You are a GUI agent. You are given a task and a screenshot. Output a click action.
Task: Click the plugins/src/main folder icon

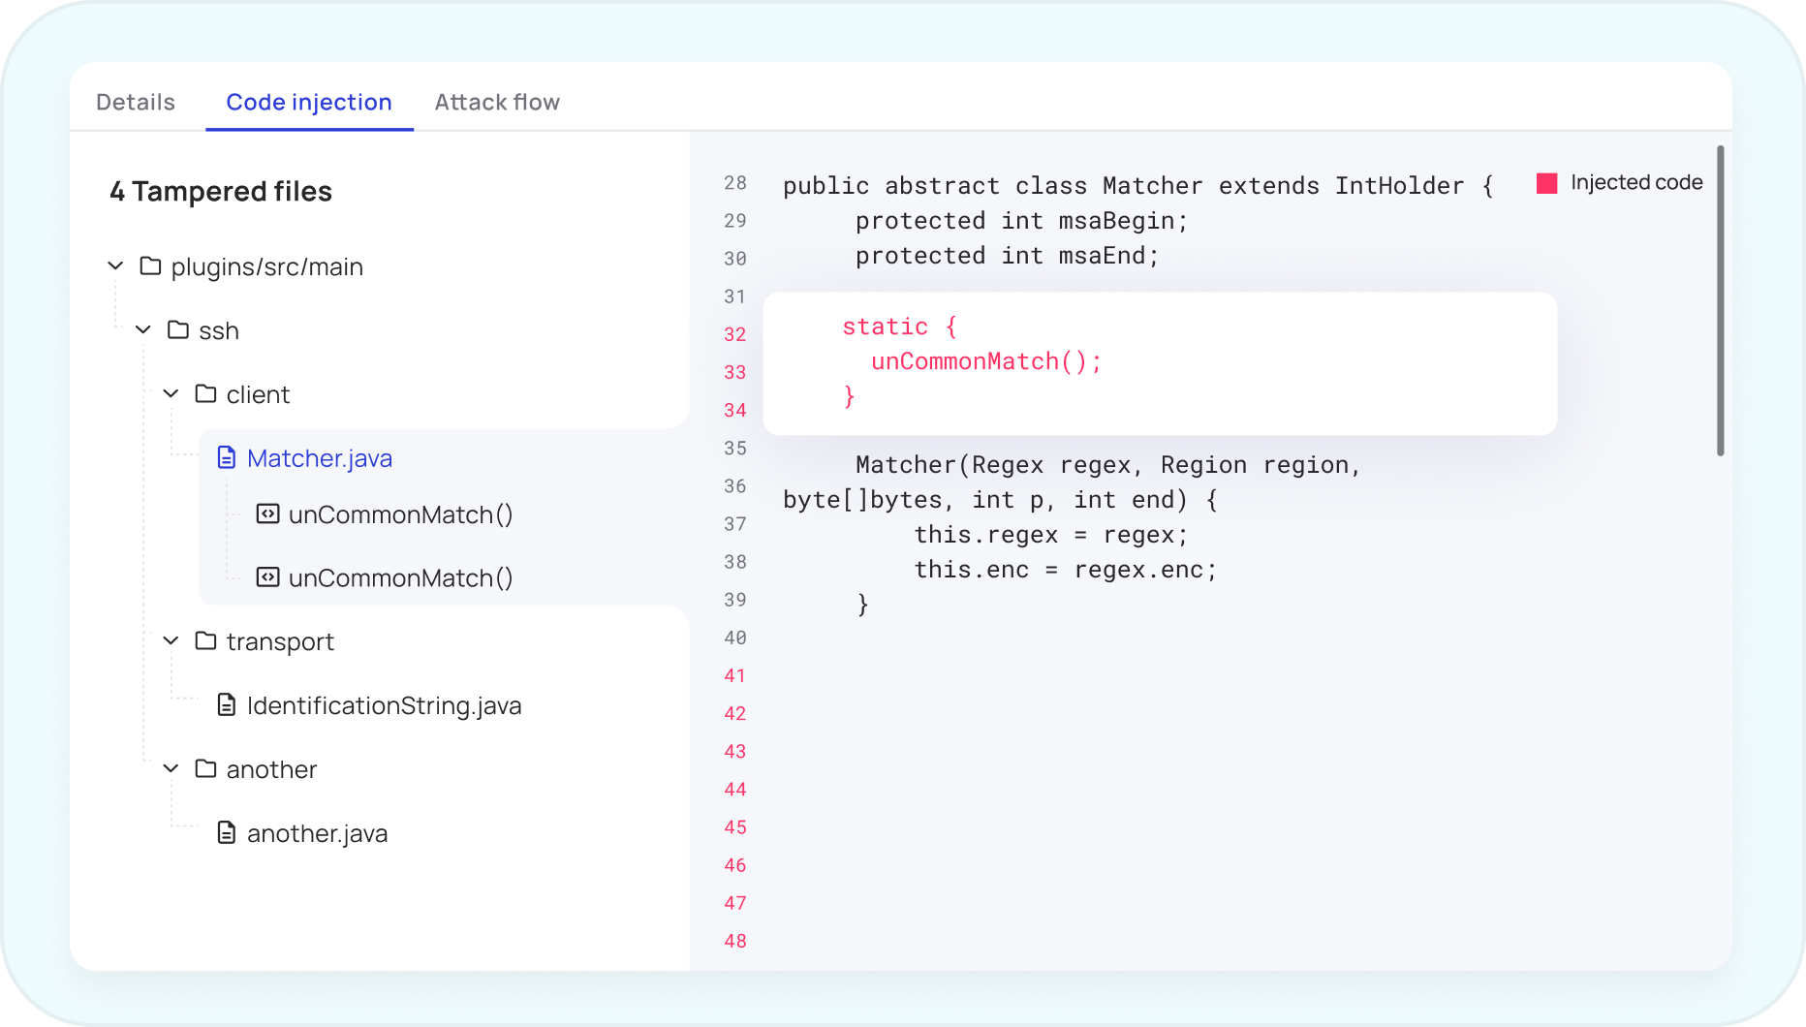click(x=150, y=266)
